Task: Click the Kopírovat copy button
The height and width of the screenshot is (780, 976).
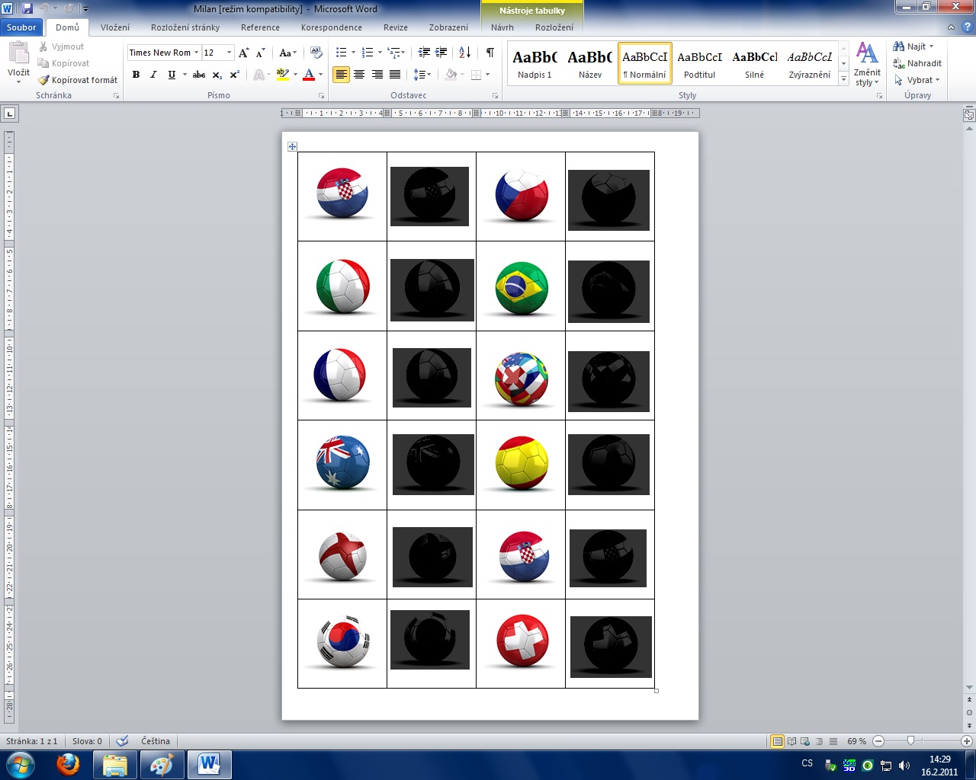Action: 64,63
